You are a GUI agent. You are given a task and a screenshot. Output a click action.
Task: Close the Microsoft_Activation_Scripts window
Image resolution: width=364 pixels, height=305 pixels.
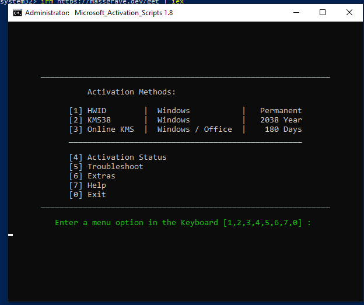click(x=349, y=12)
